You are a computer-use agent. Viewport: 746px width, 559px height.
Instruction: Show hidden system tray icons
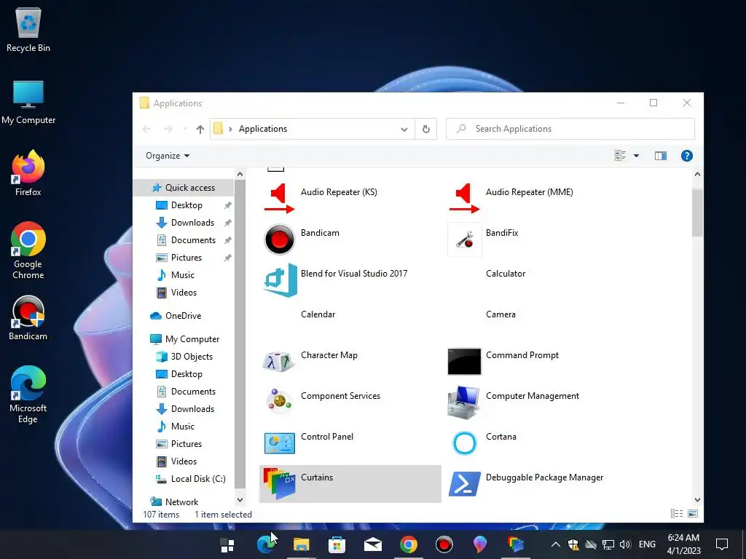(x=555, y=544)
